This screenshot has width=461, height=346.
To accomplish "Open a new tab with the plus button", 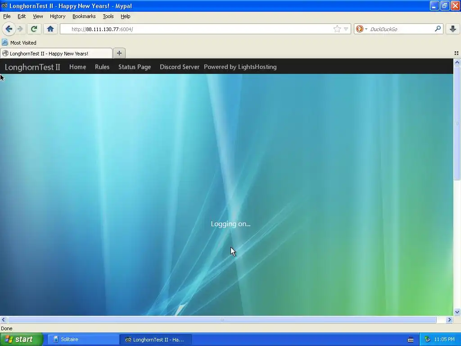I will [x=119, y=53].
